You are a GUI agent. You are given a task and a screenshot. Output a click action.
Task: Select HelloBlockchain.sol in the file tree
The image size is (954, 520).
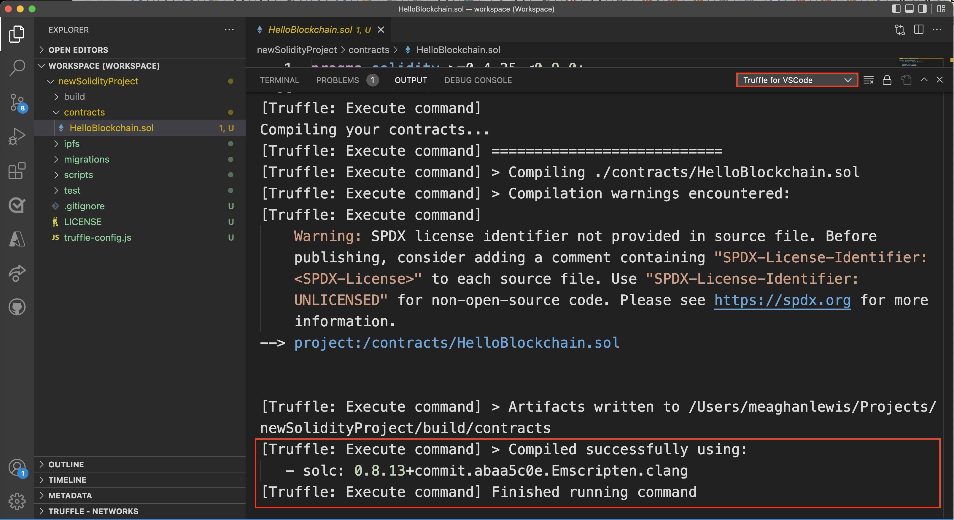tap(140, 128)
